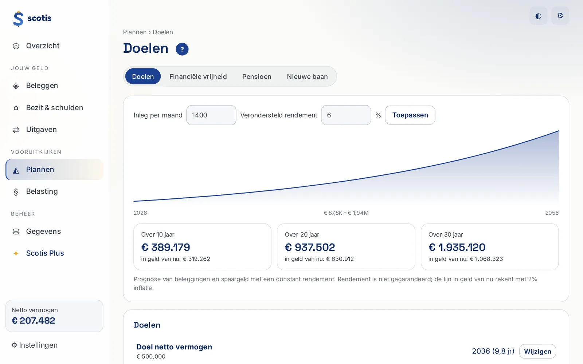Viewport: 583px width, 364px height.
Task: Click the Plannen breadcrumb link
Action: (x=135, y=32)
